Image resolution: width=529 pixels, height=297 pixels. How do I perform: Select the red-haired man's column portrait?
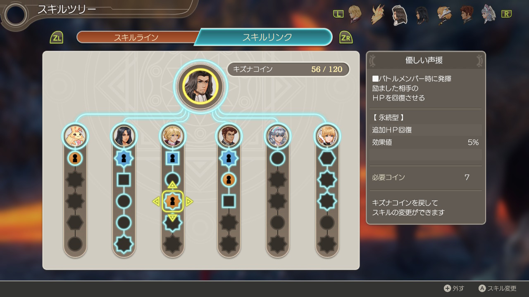point(229,136)
